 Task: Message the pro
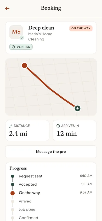pos(51,152)
